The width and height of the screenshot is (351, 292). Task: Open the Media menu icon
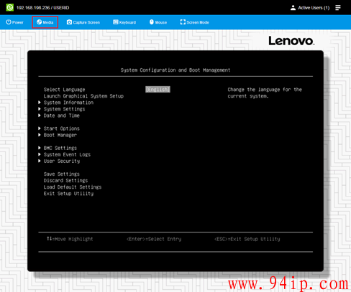pos(39,22)
